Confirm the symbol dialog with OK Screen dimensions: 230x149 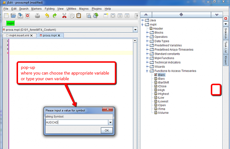[x=107, y=130]
